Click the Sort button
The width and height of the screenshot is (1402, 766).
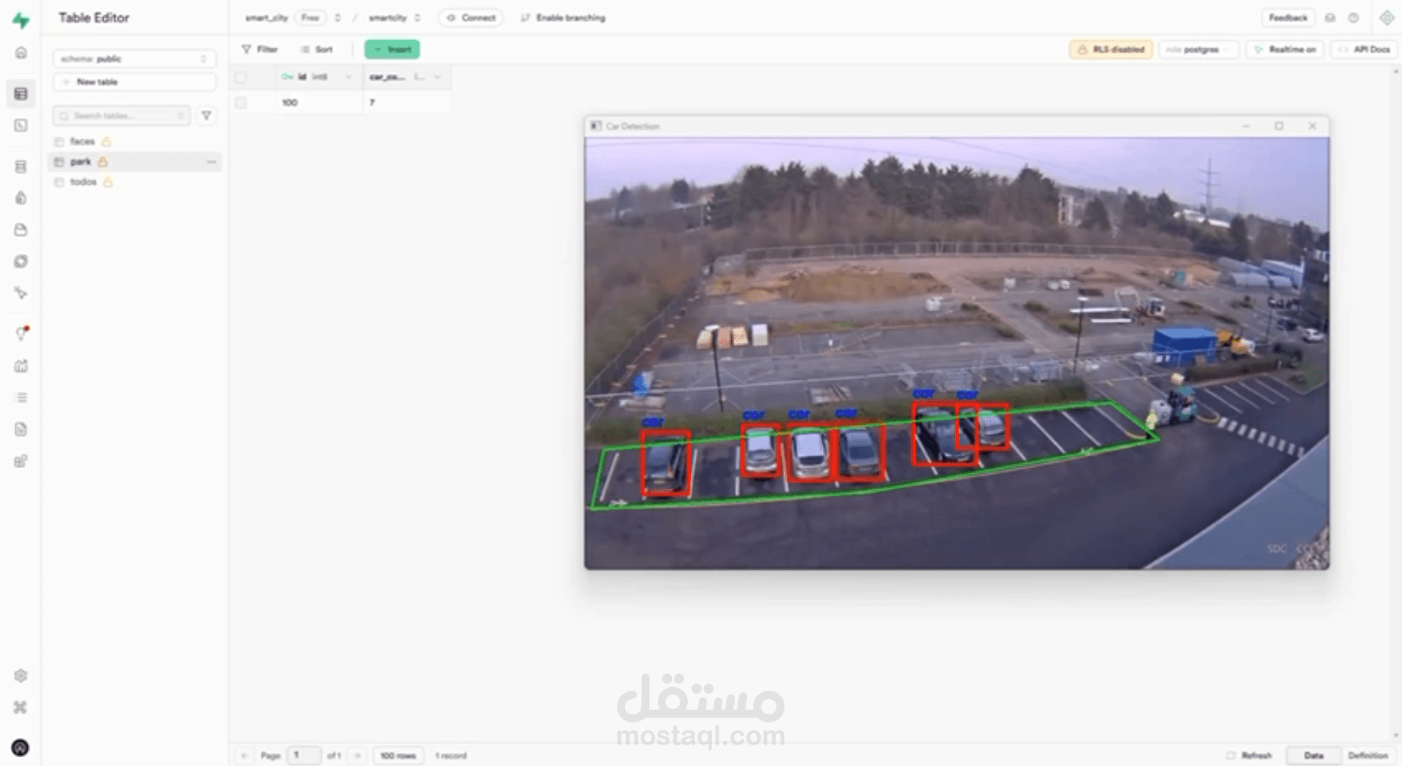[317, 50]
